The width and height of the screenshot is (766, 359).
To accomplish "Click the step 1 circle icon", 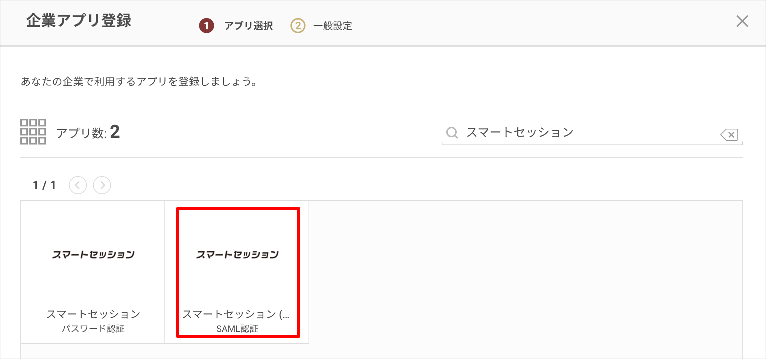I will pyautogui.click(x=207, y=26).
